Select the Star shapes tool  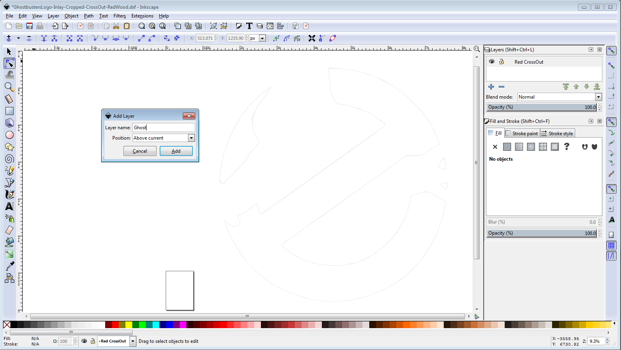pyautogui.click(x=9, y=146)
